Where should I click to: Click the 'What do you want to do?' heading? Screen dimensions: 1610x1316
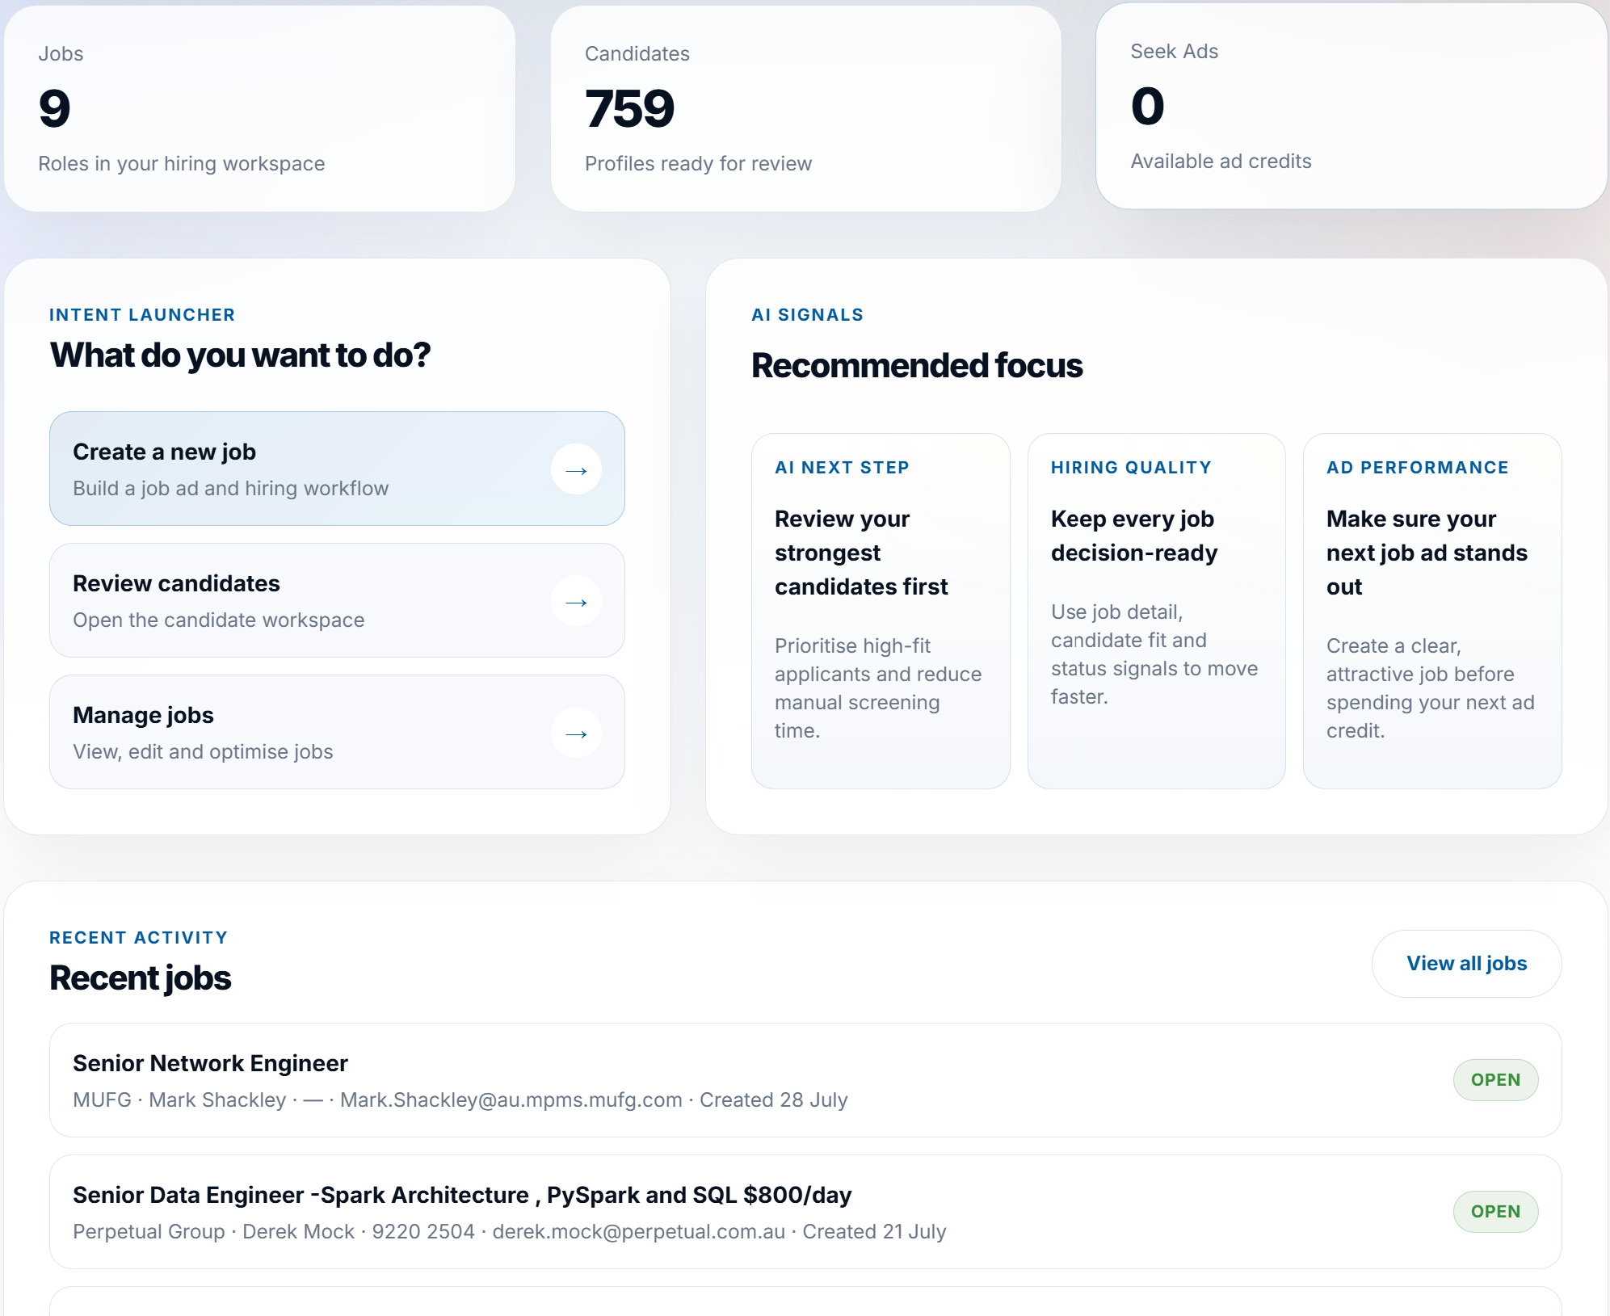(240, 355)
